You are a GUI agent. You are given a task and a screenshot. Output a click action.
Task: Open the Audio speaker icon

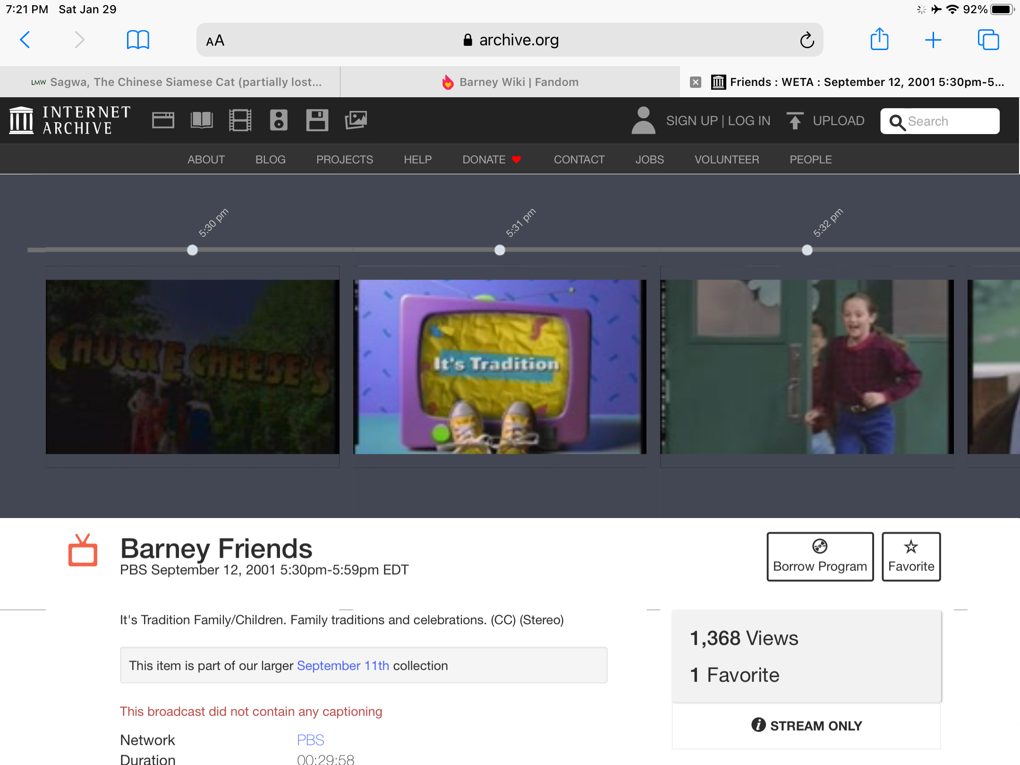[279, 120]
